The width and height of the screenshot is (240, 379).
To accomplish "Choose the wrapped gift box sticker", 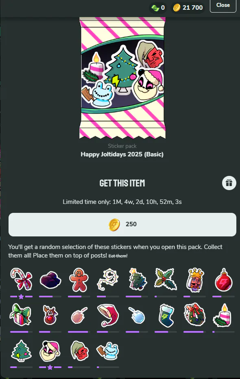I will 21,315.
